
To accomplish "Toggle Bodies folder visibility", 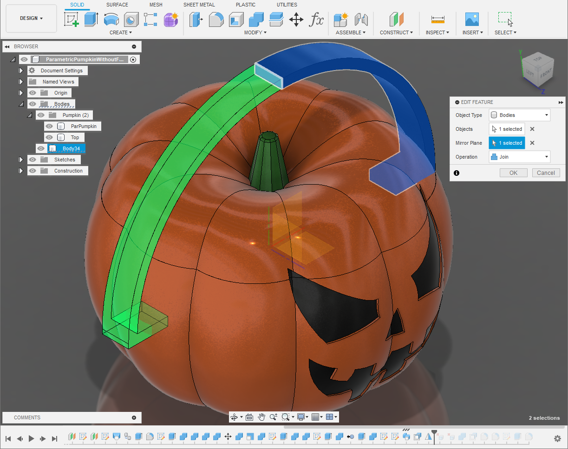I will click(x=33, y=104).
